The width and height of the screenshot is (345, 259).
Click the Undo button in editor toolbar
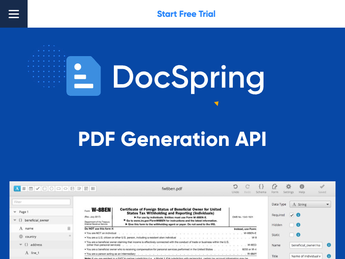point(235,189)
